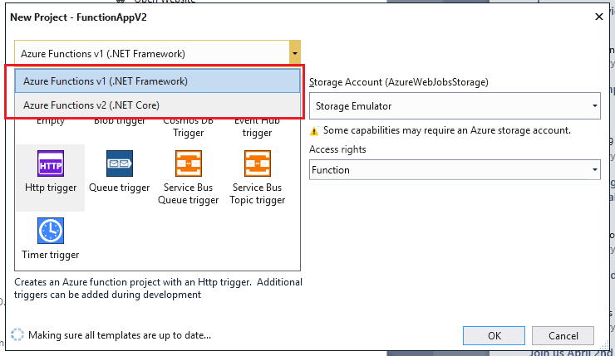Choose the Service Bus Queue trigger icon
Screen dimensions: 615x356
(189, 163)
